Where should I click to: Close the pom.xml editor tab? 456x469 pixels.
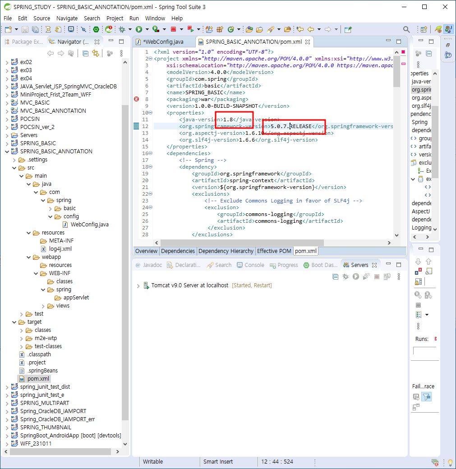308,42
